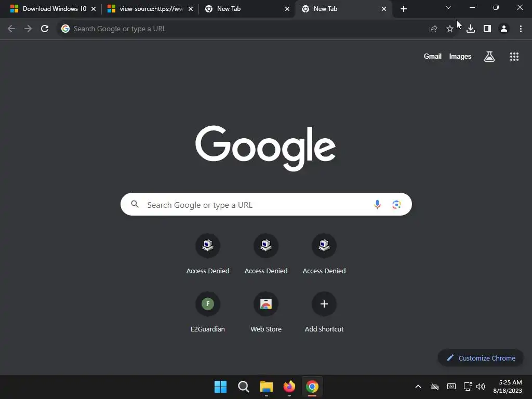Open the Web Store shortcut
The height and width of the screenshot is (399, 532).
pos(266,312)
